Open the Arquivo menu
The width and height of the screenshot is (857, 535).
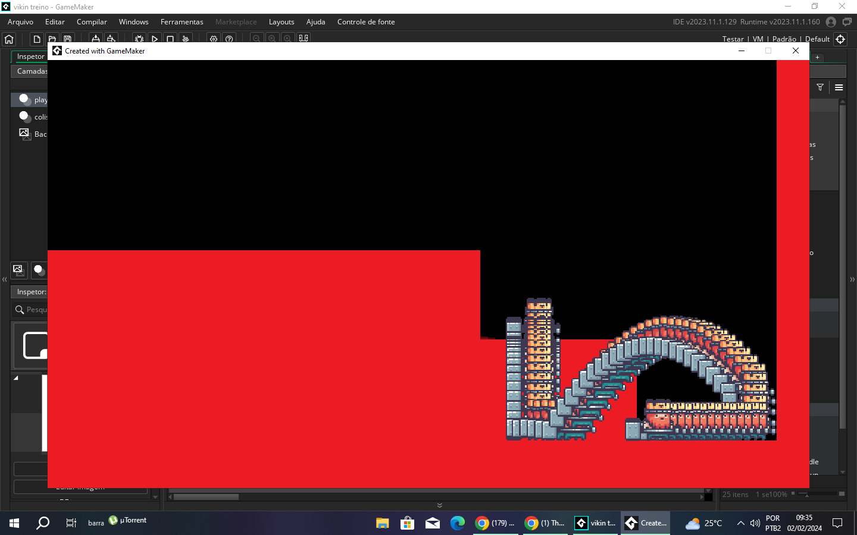pos(20,22)
